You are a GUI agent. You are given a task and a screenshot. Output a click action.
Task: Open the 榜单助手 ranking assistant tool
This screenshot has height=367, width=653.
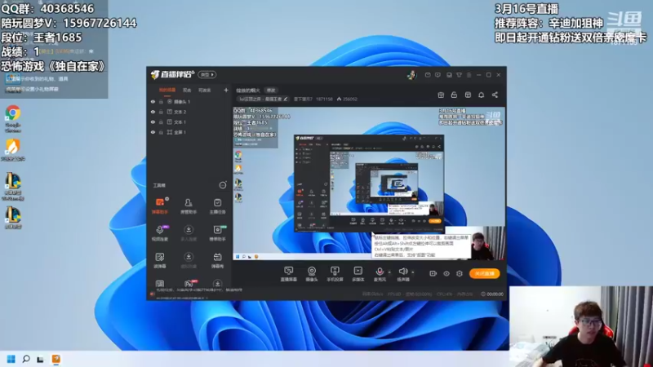(217, 233)
